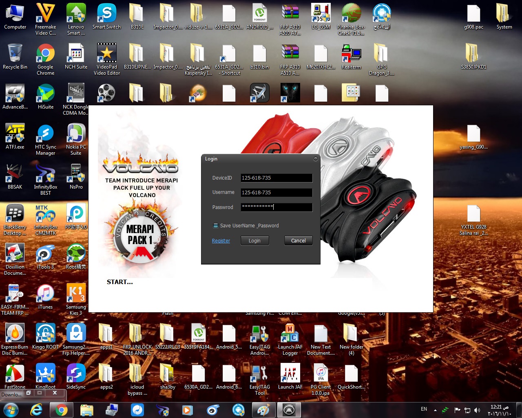Open the Register link
Screen dimensions: 522x418
(221, 241)
